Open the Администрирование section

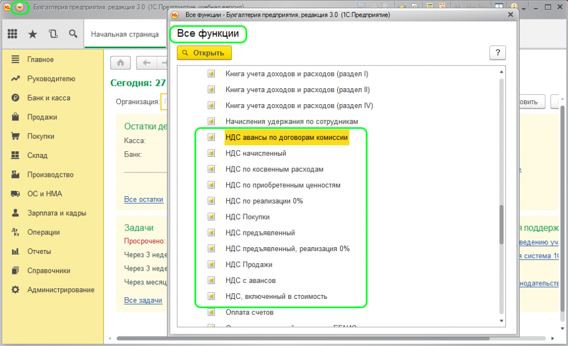click(60, 289)
